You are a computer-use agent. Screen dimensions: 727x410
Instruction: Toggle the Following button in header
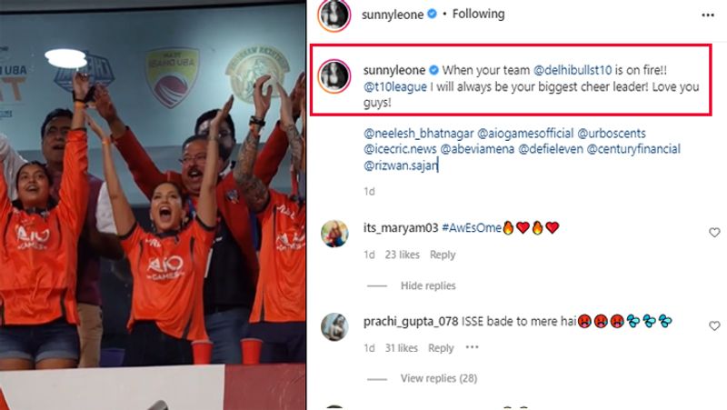[479, 14]
